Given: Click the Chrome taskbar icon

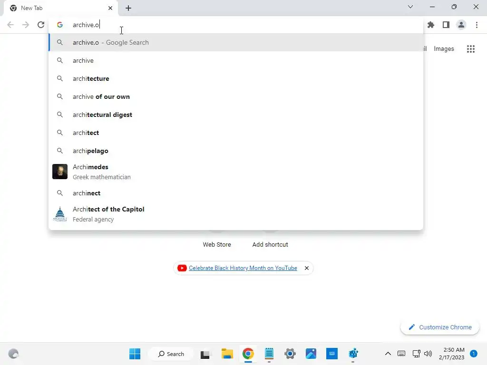Looking at the screenshot, I should [x=248, y=354].
